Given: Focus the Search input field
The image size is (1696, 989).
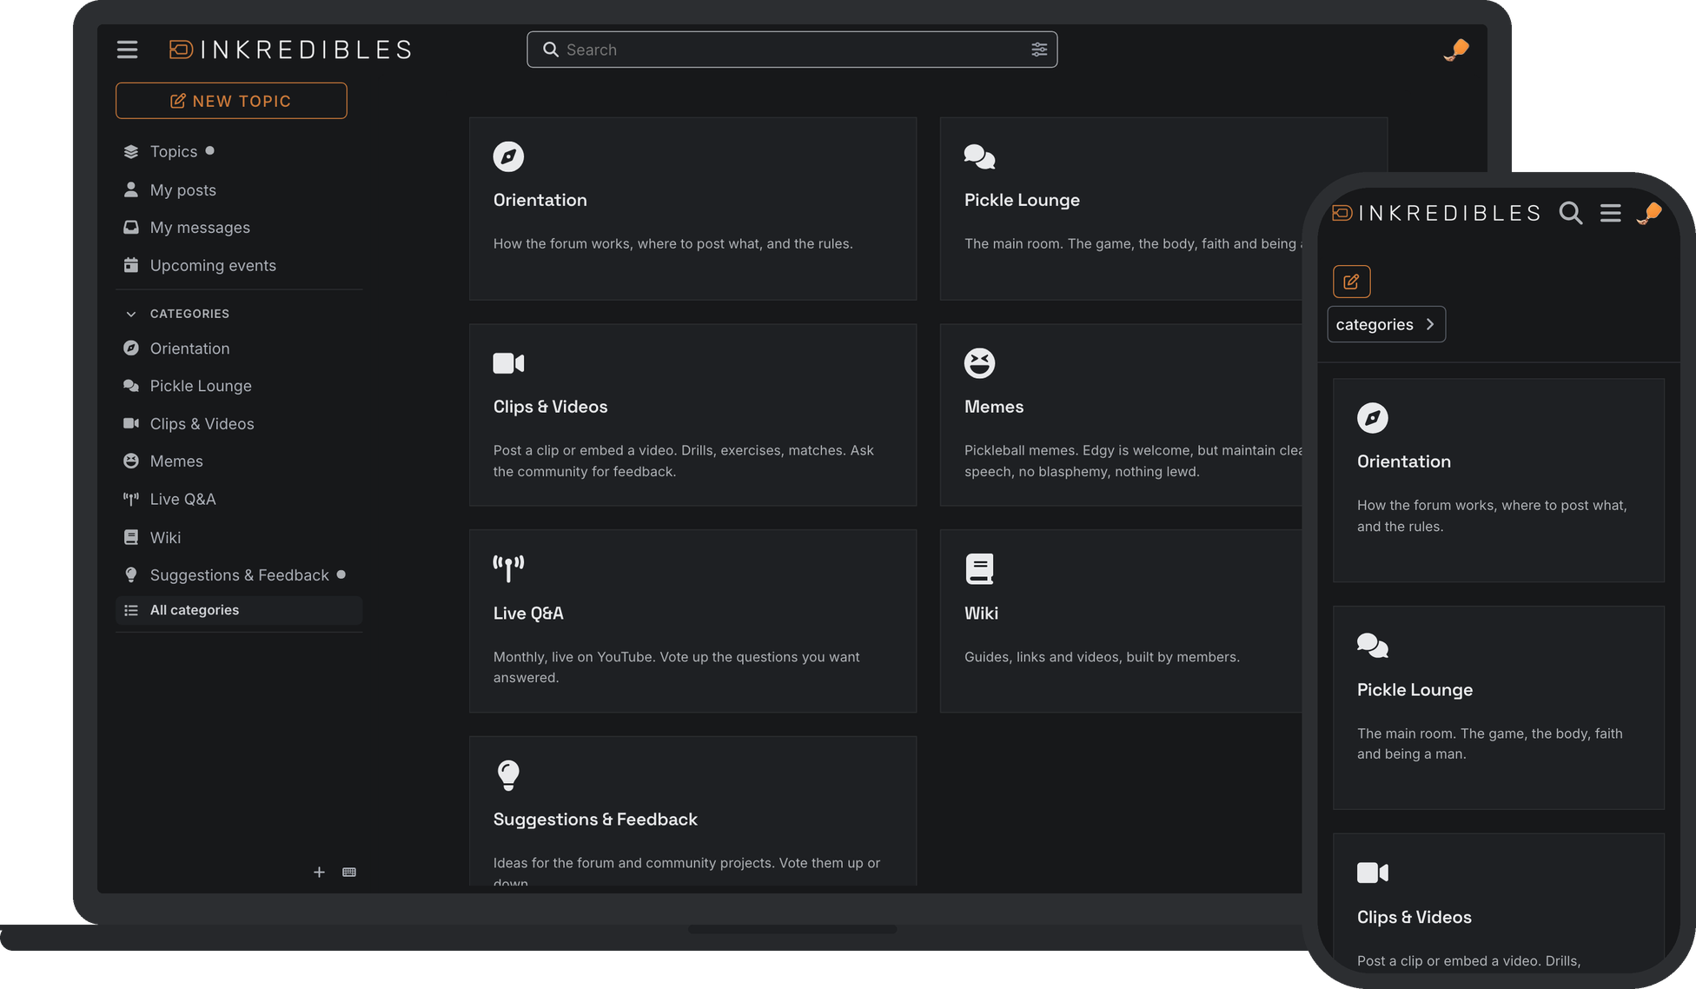Looking at the screenshot, I should [792, 50].
